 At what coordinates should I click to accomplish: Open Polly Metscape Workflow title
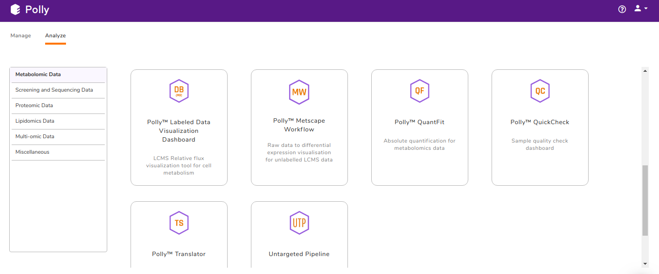tap(299, 125)
